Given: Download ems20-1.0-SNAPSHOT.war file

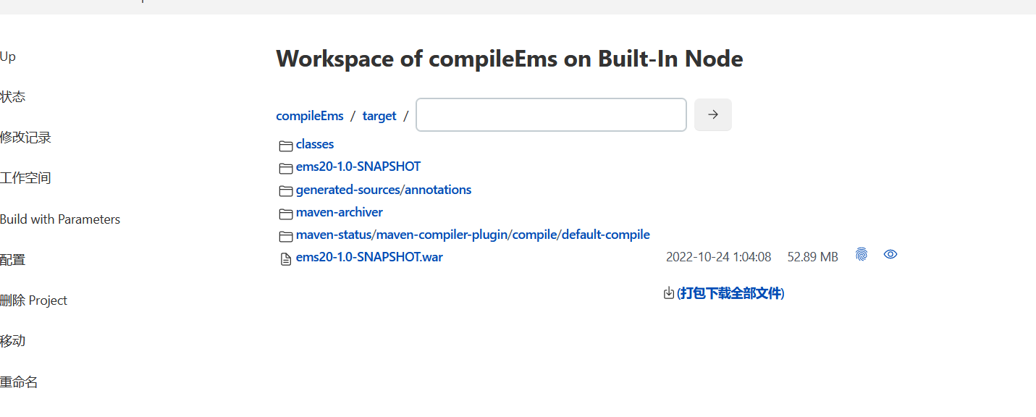Looking at the screenshot, I should pyautogui.click(x=369, y=257).
